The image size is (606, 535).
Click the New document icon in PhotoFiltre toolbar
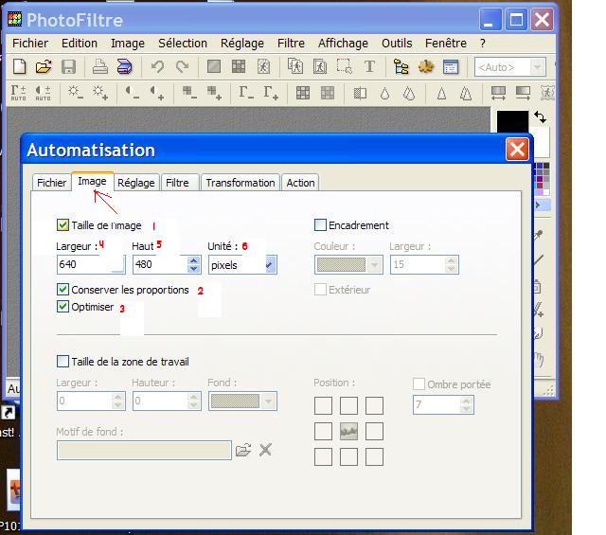point(19,66)
